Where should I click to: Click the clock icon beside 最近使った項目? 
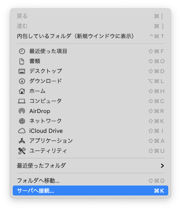22,51
